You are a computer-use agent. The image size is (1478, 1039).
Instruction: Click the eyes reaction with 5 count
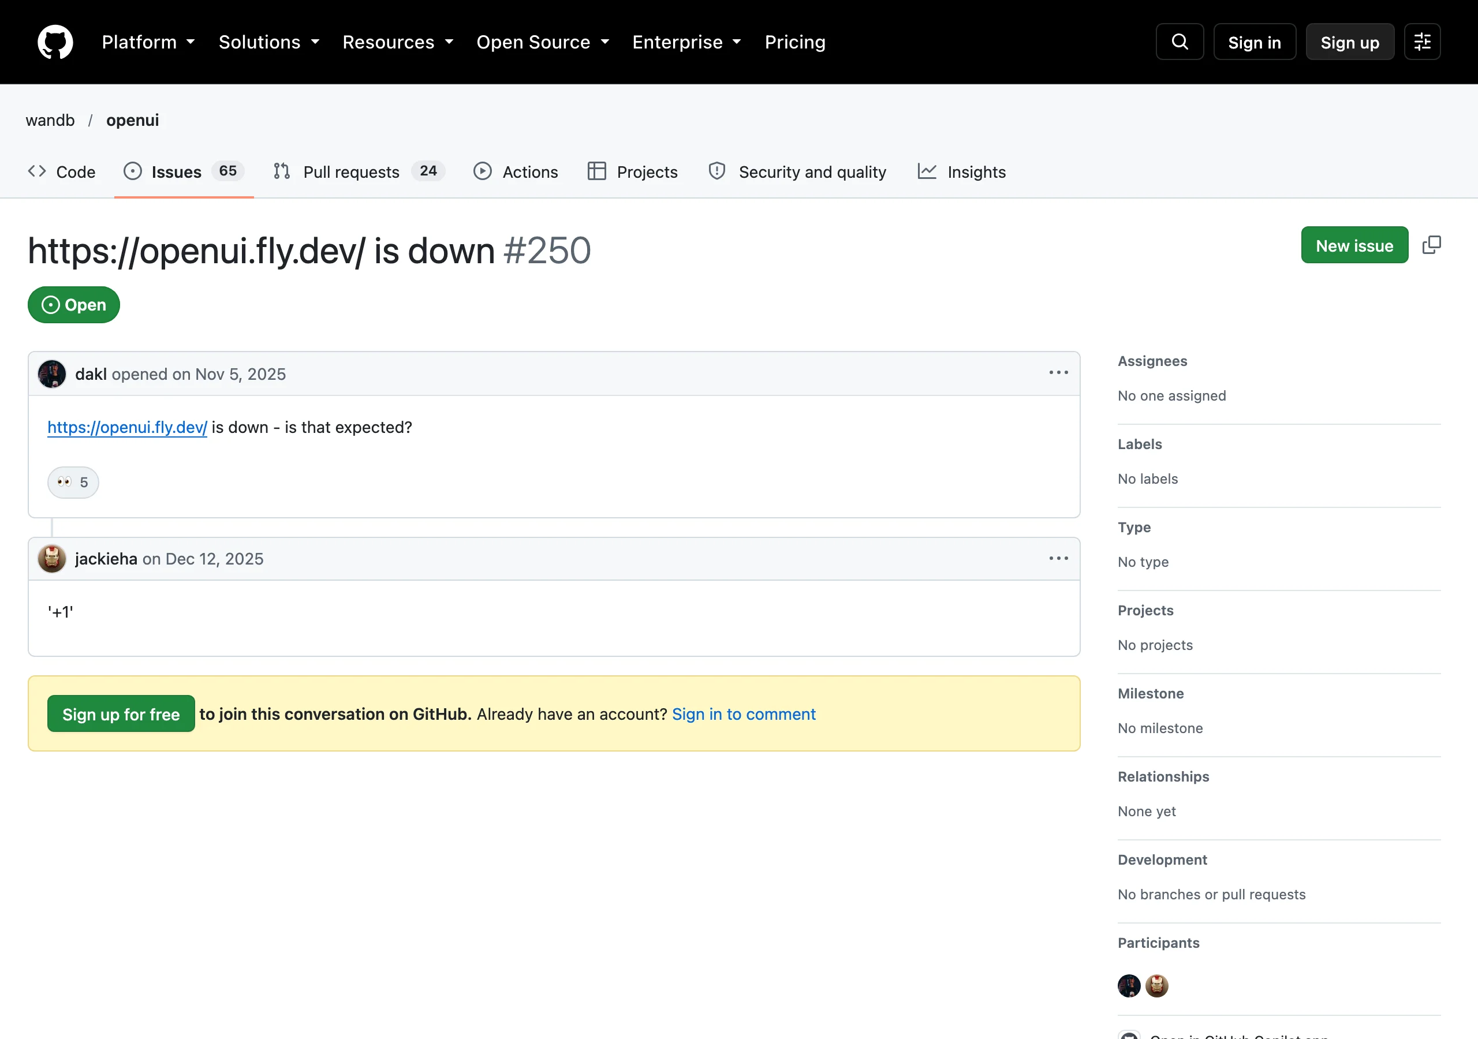coord(73,482)
